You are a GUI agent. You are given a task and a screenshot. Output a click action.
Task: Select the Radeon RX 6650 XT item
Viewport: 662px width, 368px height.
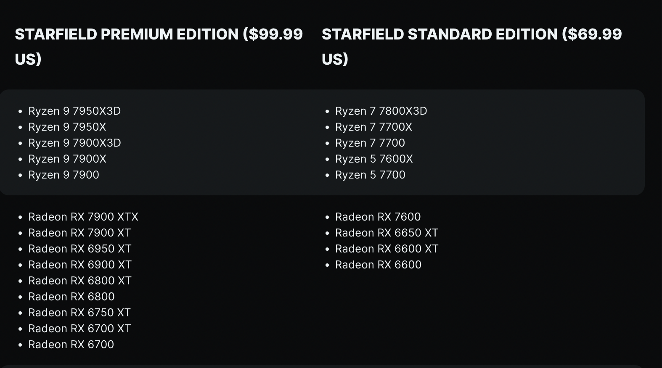click(387, 233)
